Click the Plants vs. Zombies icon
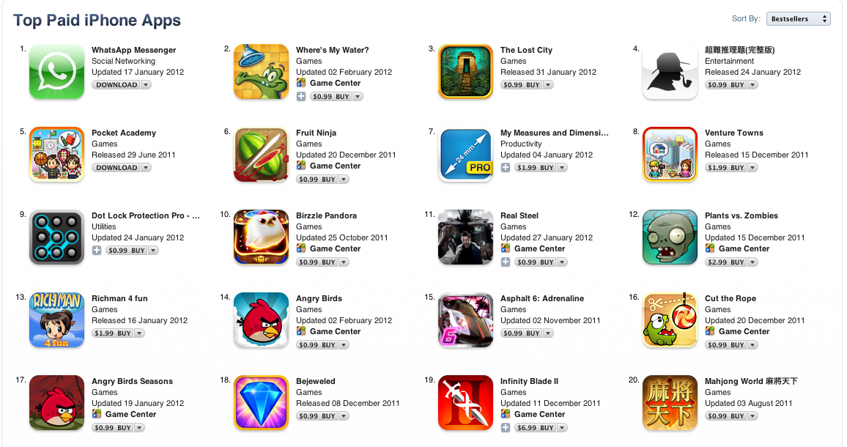The height and width of the screenshot is (447, 847). point(670,237)
